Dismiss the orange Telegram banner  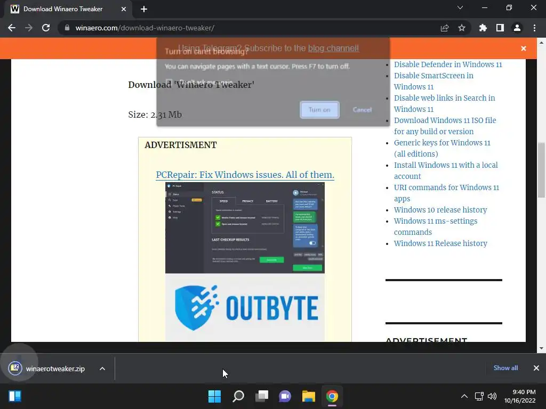click(524, 48)
